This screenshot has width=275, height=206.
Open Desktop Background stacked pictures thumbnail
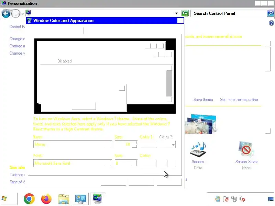pyautogui.click(x=201, y=124)
